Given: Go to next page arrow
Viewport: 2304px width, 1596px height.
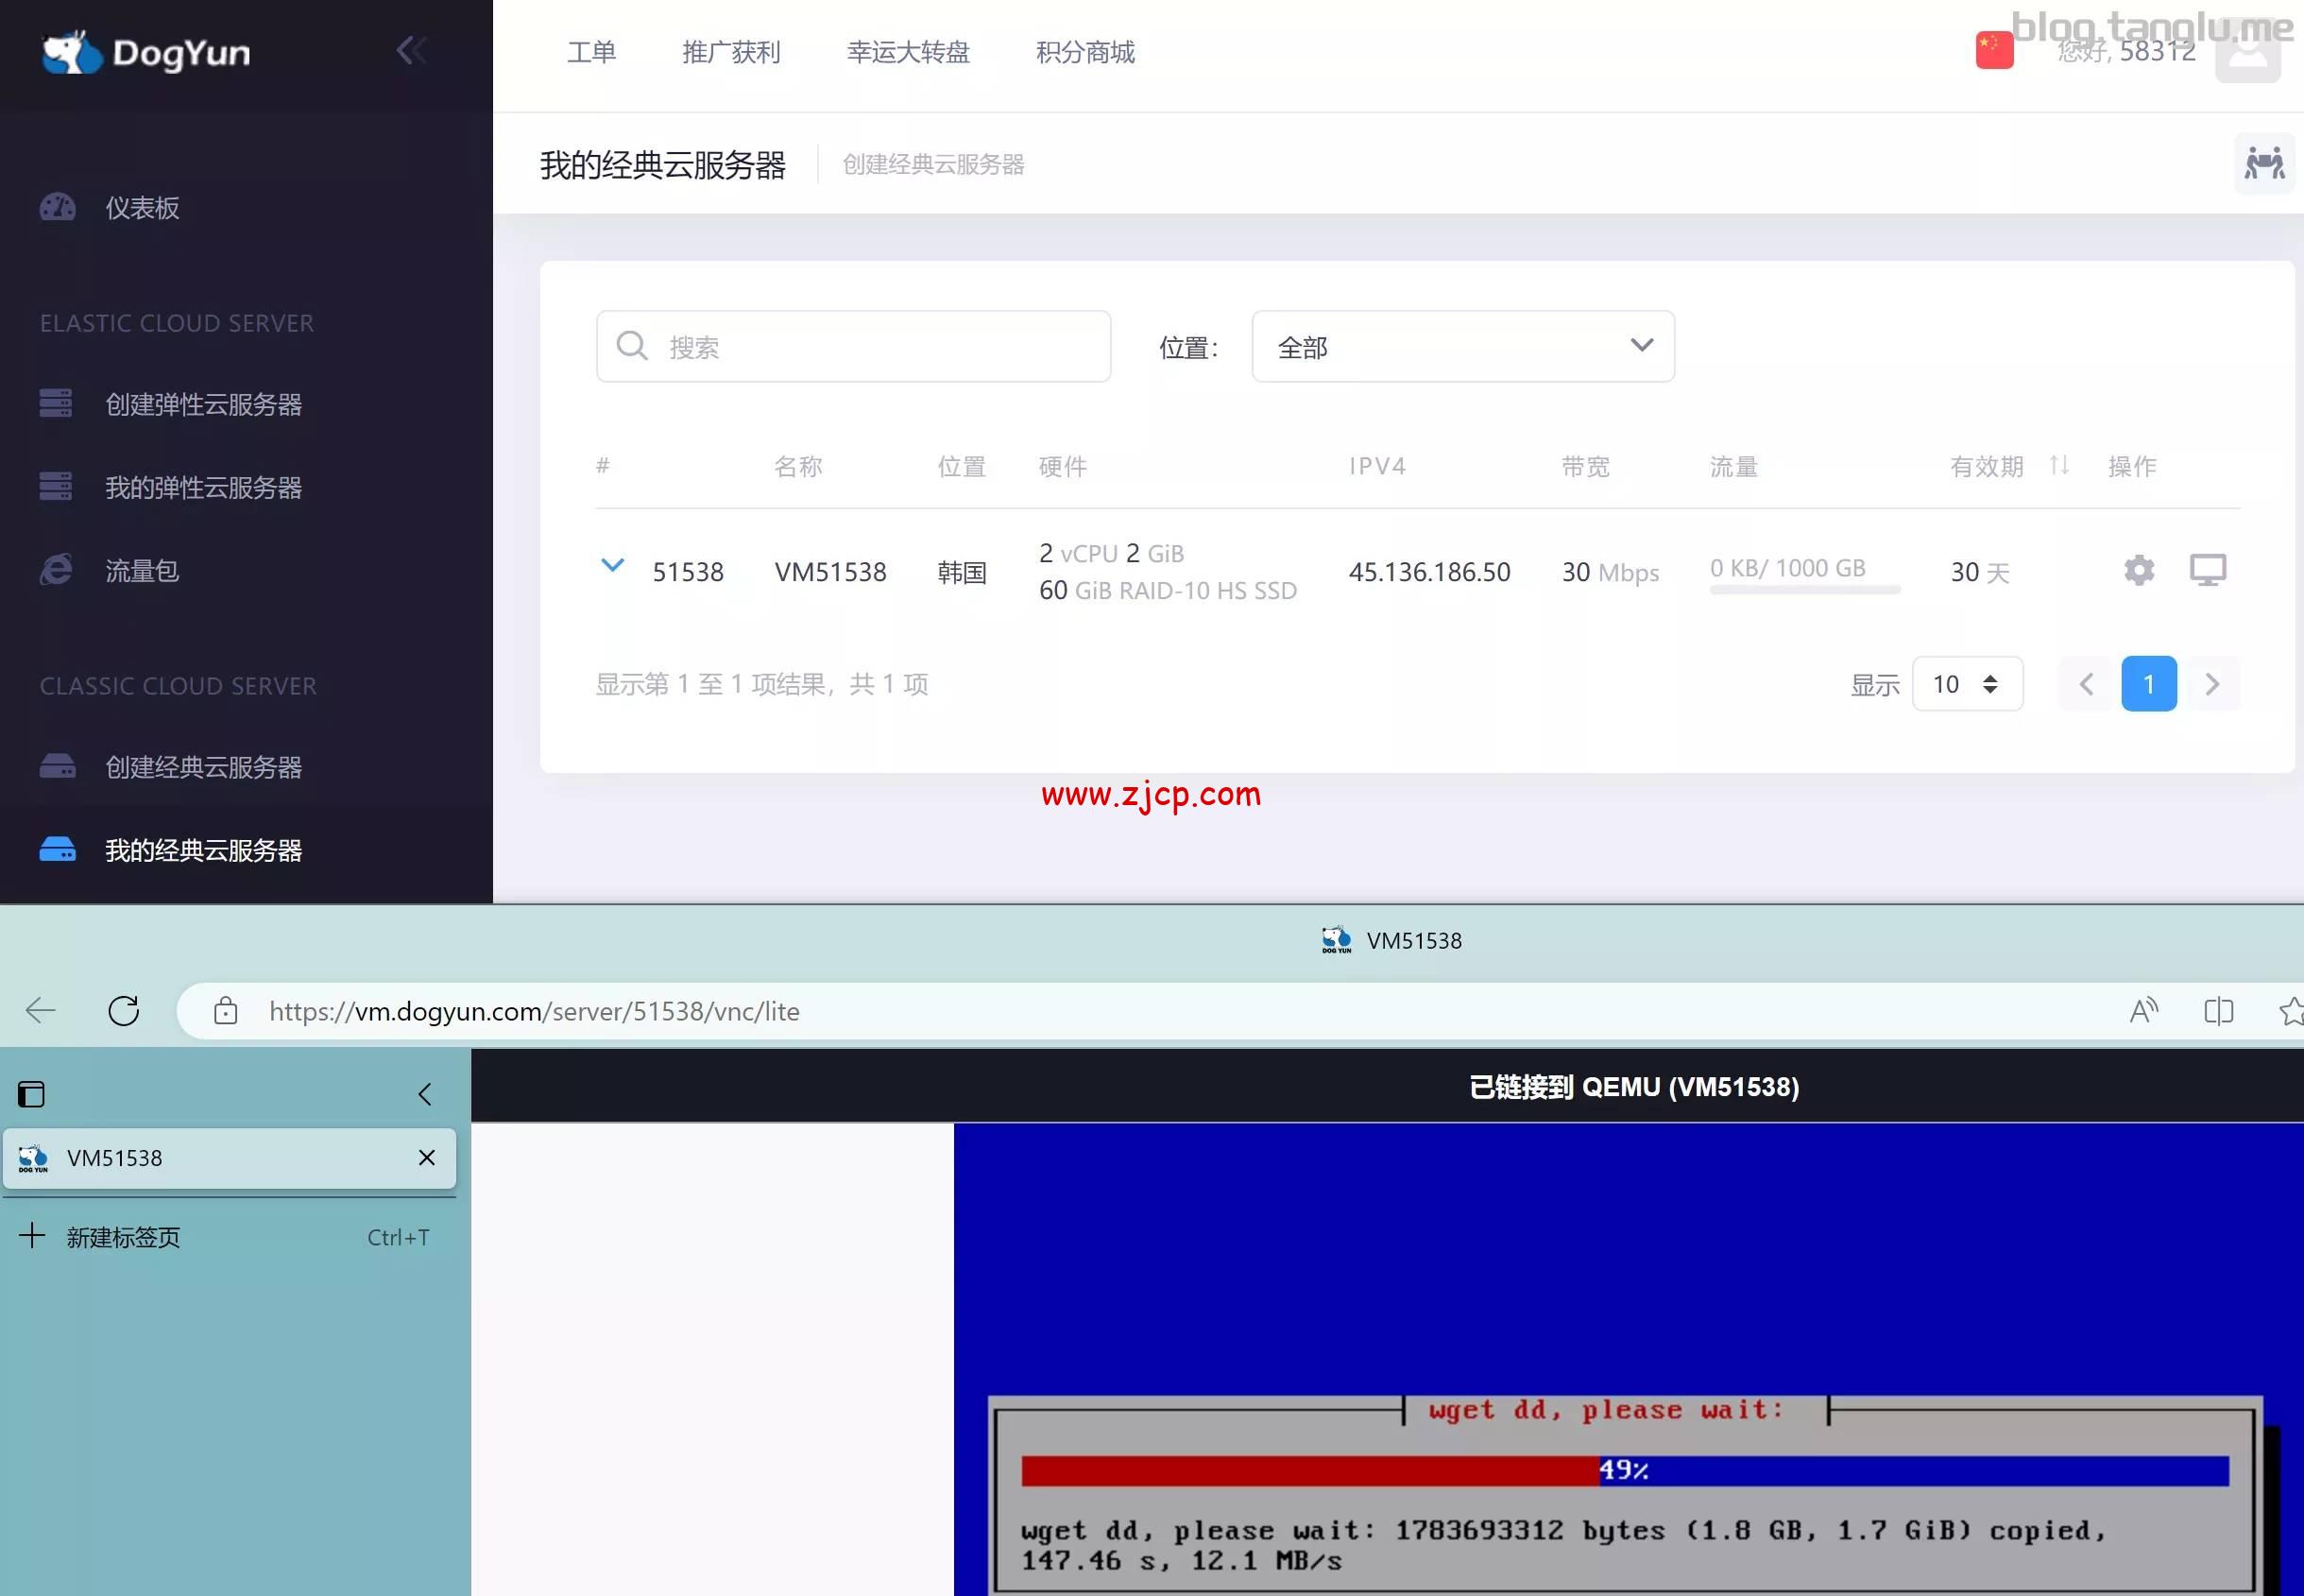Looking at the screenshot, I should coord(2212,684).
